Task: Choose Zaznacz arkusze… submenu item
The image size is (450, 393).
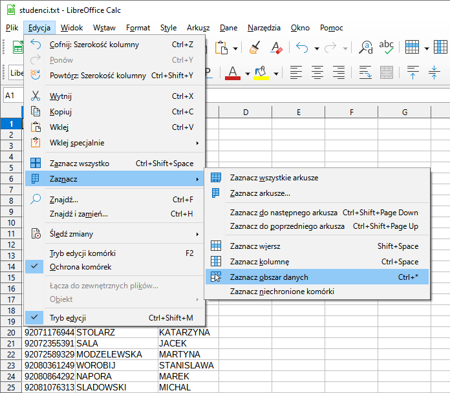Action: pos(317,193)
